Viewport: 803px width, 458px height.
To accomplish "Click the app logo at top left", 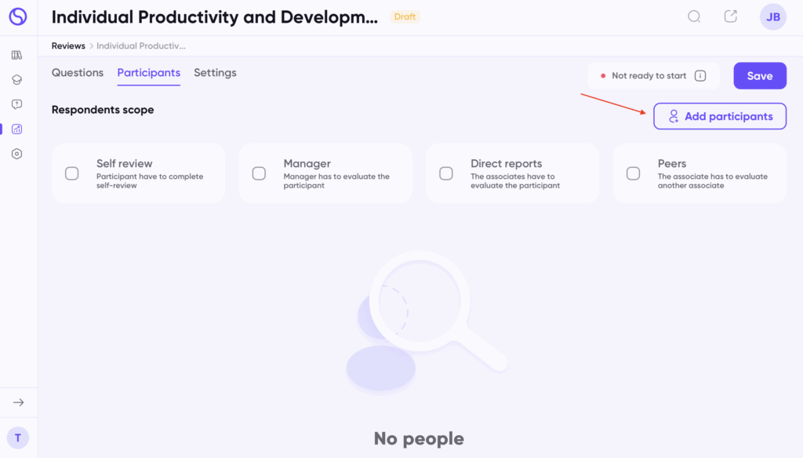I will click(x=18, y=16).
